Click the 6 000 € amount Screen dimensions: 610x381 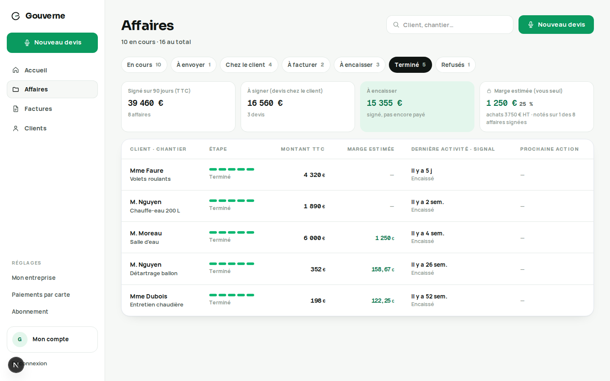314,238
